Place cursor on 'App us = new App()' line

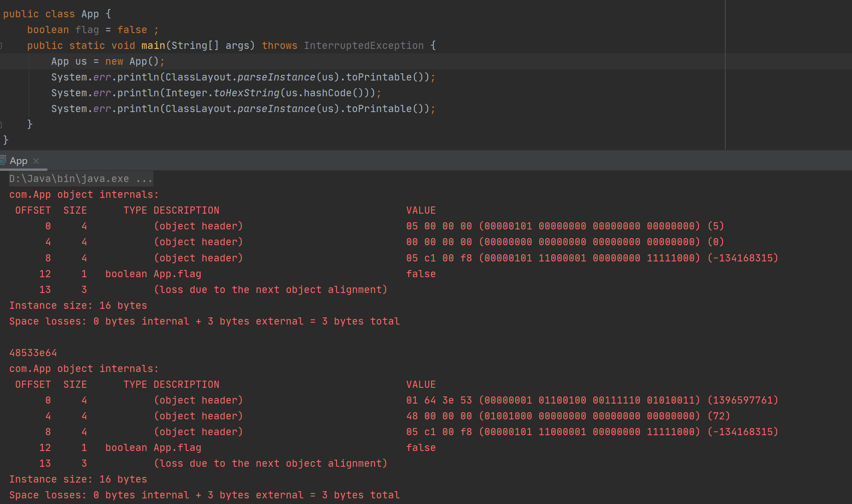[x=108, y=61]
